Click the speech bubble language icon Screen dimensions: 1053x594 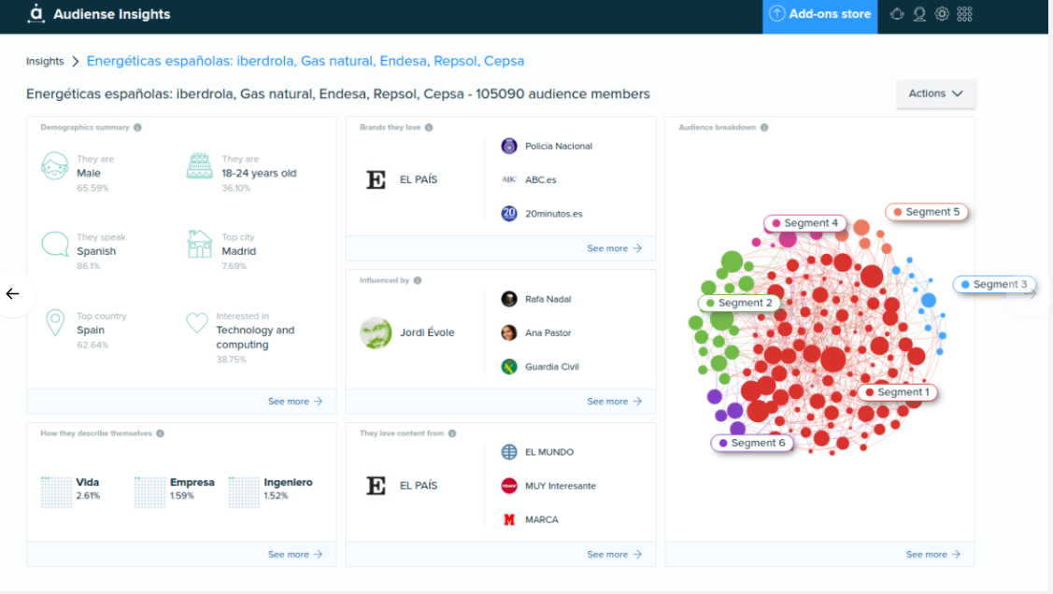tap(55, 245)
